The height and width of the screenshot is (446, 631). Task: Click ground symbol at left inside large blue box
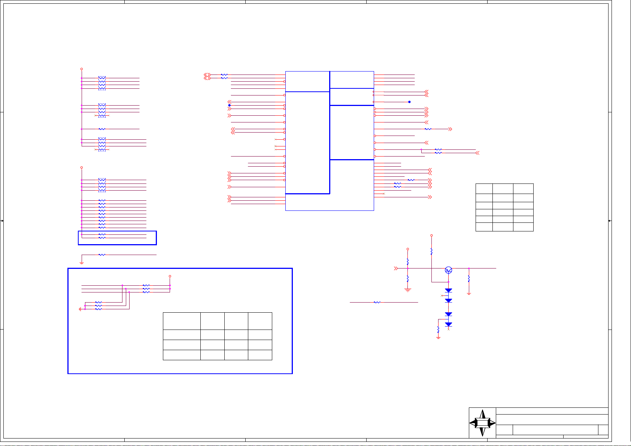pyautogui.click(x=80, y=309)
